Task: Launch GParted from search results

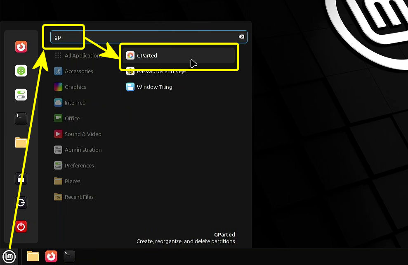Action: click(147, 55)
